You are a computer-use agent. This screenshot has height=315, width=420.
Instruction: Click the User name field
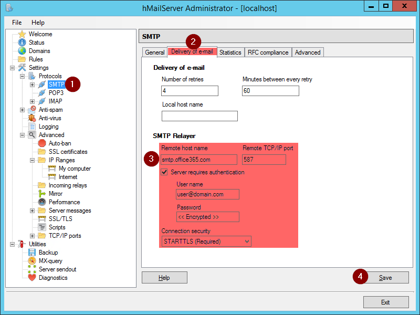point(207,194)
